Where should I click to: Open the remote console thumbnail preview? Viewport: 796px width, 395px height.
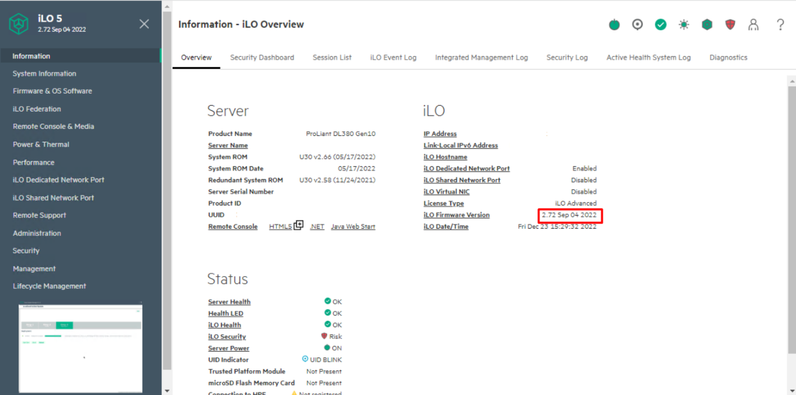(x=80, y=348)
